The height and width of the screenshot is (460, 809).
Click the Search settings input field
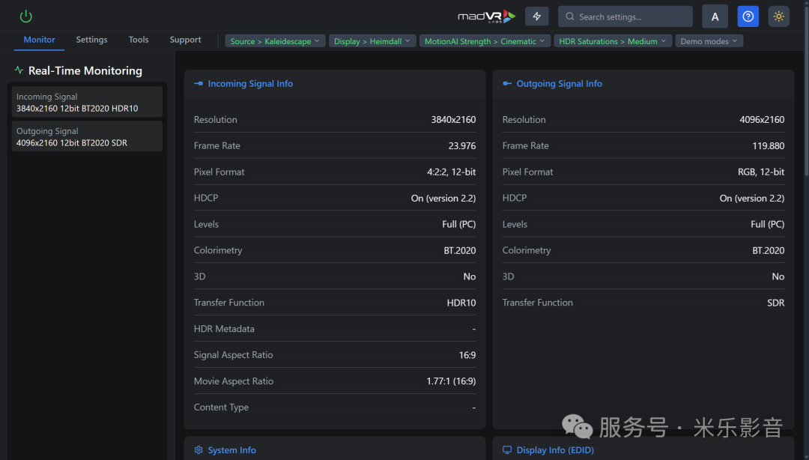click(x=629, y=16)
